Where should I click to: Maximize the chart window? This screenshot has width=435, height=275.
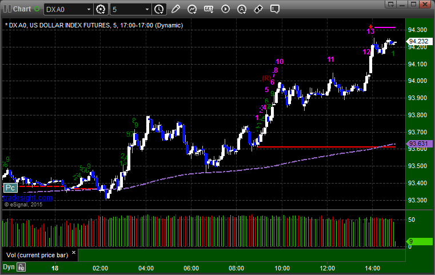tap(413, 4)
